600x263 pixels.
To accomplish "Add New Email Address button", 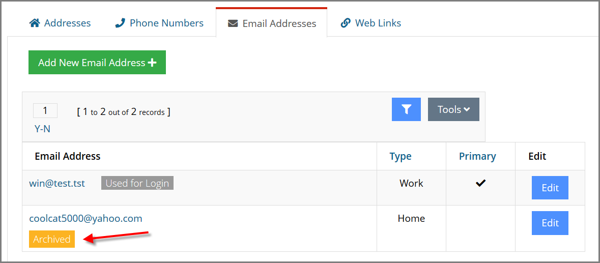I will pyautogui.click(x=97, y=62).
